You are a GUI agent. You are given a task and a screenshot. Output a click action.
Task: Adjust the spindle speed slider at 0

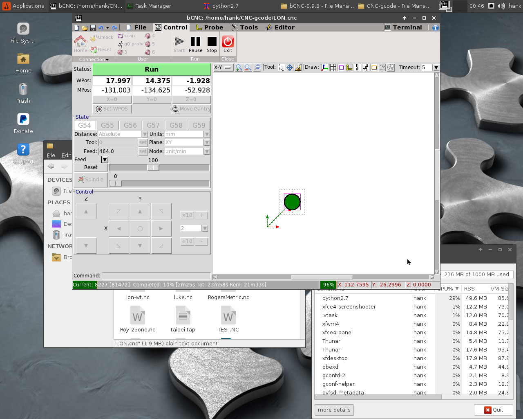(116, 184)
